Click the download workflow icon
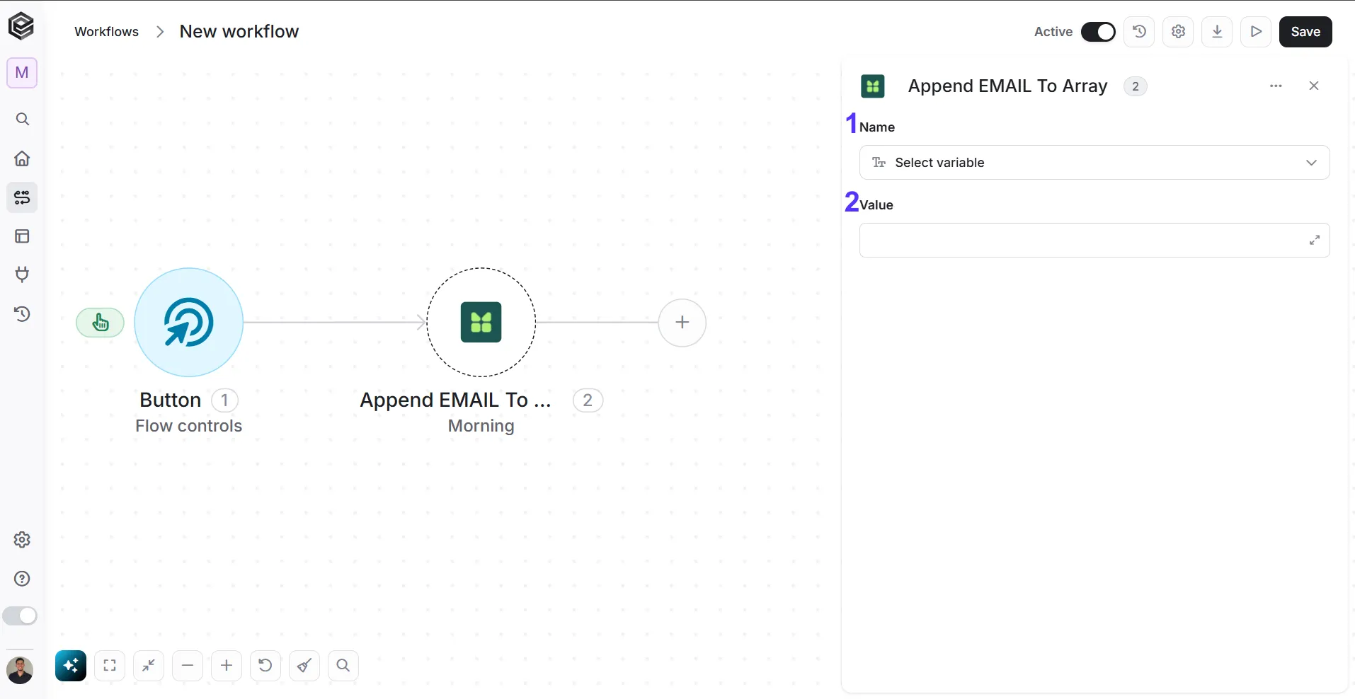The image size is (1355, 699). pos(1217,31)
